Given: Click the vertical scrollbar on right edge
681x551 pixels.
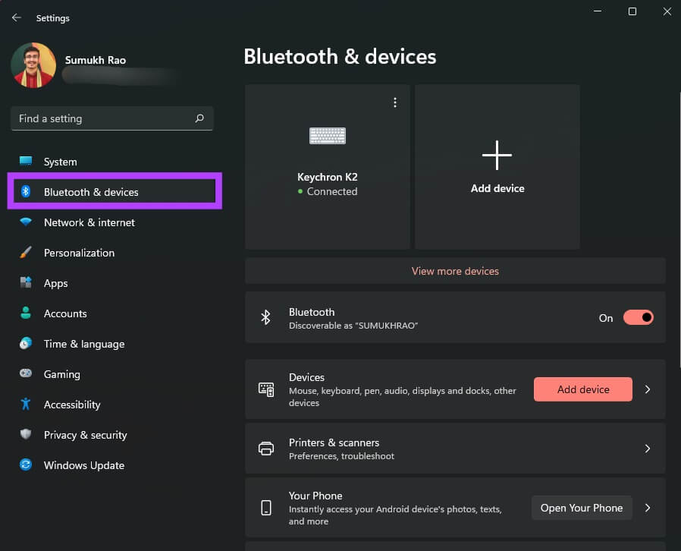Looking at the screenshot, I should pos(679,230).
